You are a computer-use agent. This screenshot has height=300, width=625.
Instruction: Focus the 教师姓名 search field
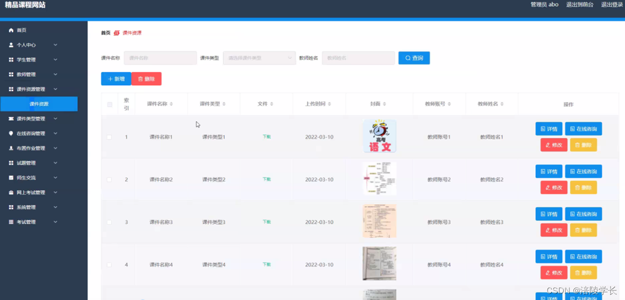[358, 58]
